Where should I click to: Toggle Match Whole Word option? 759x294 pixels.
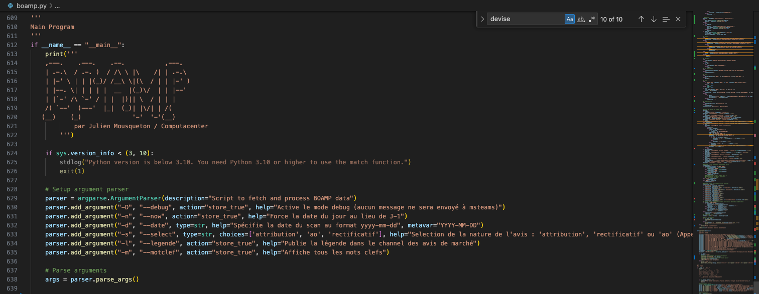coord(581,19)
